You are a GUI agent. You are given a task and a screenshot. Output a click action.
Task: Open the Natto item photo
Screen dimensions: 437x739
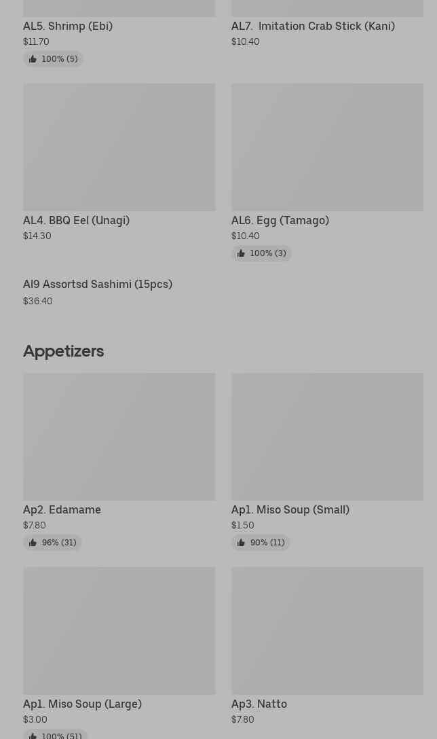pyautogui.click(x=327, y=630)
